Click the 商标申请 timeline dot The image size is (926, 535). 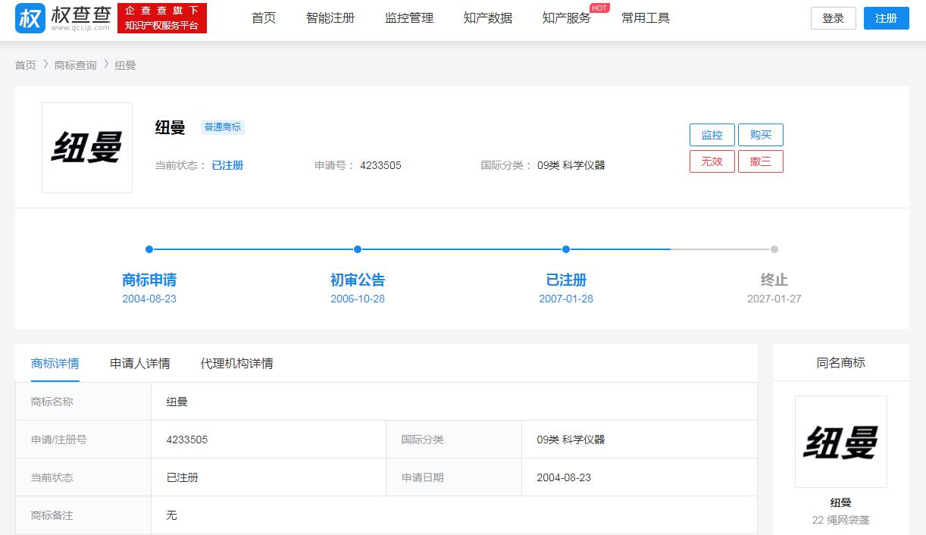pyautogui.click(x=149, y=249)
